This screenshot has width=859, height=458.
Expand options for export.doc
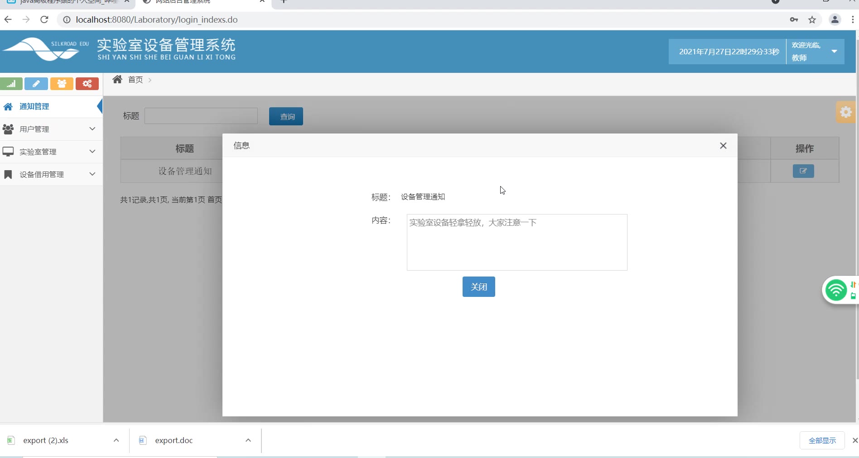[248, 440]
